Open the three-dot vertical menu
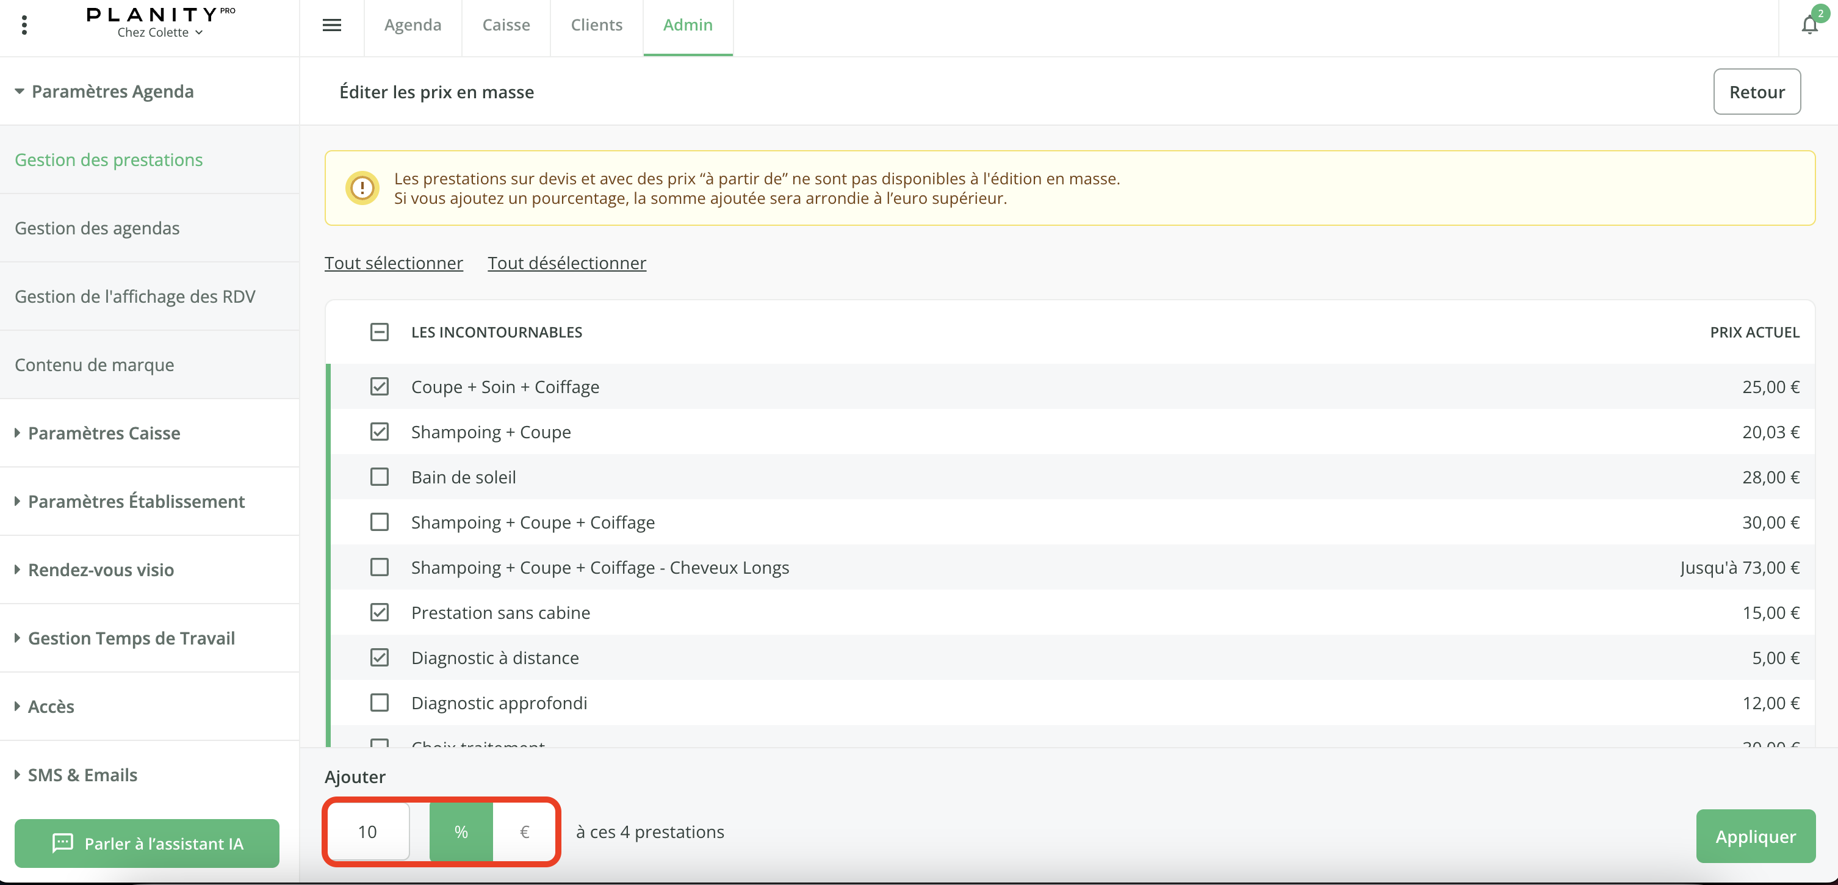Viewport: 1838px width, 885px height. pos(25,26)
